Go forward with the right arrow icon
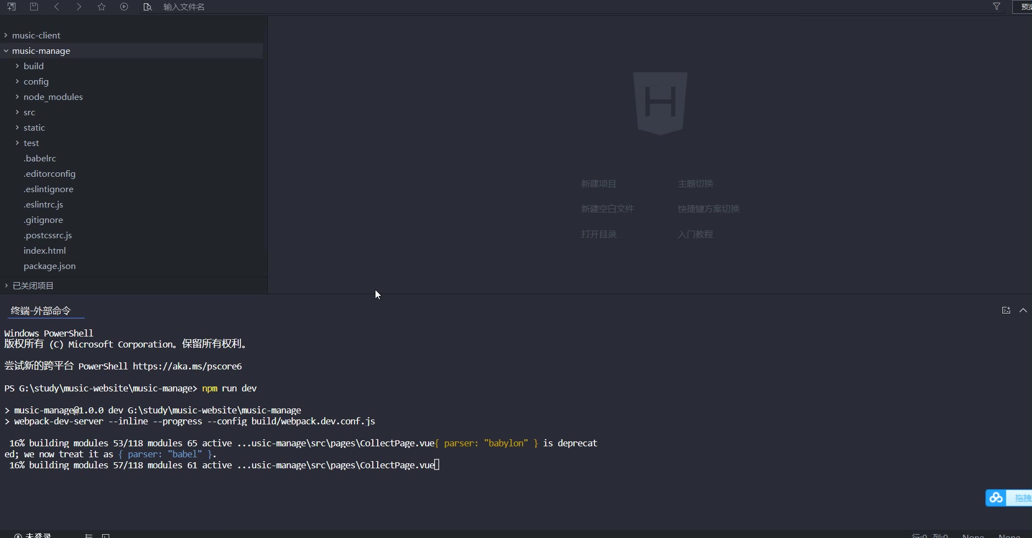This screenshot has width=1032, height=538. tap(79, 7)
